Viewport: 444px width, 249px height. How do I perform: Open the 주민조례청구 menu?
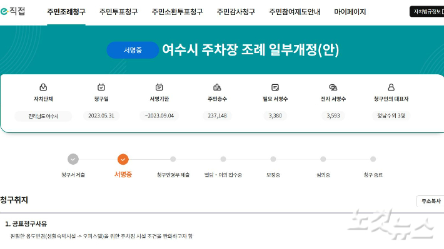pyautogui.click(x=66, y=12)
